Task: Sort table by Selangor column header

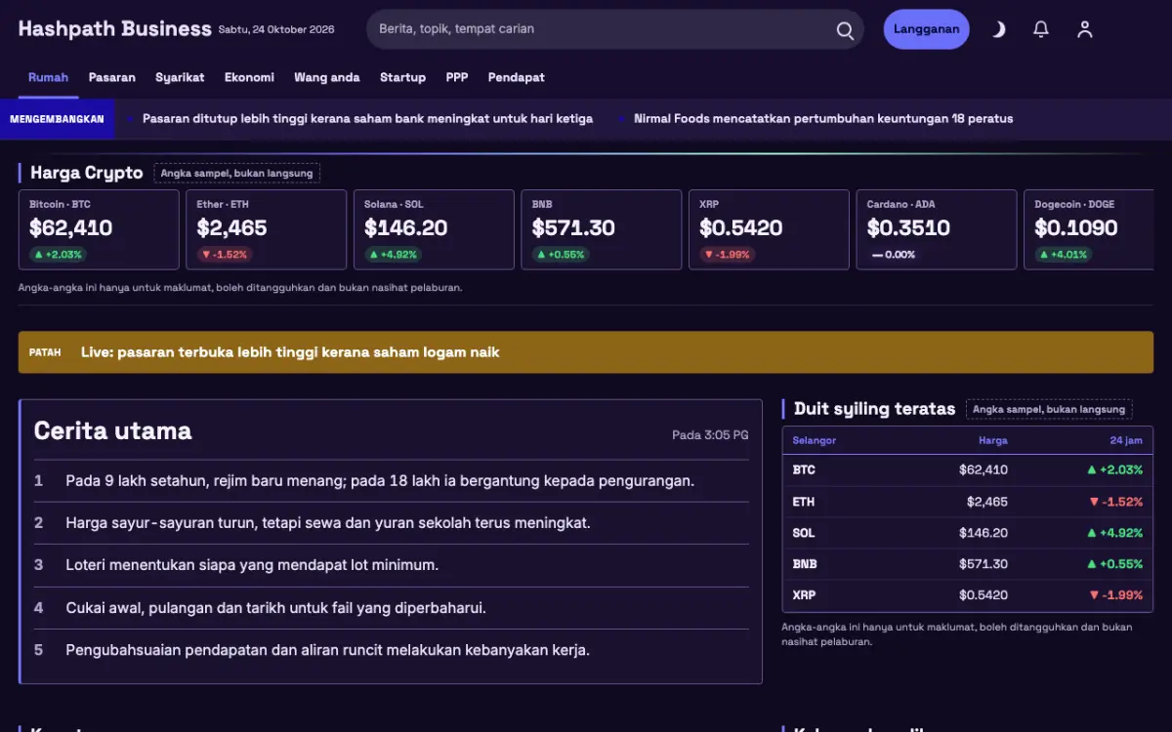Action: [815, 440]
